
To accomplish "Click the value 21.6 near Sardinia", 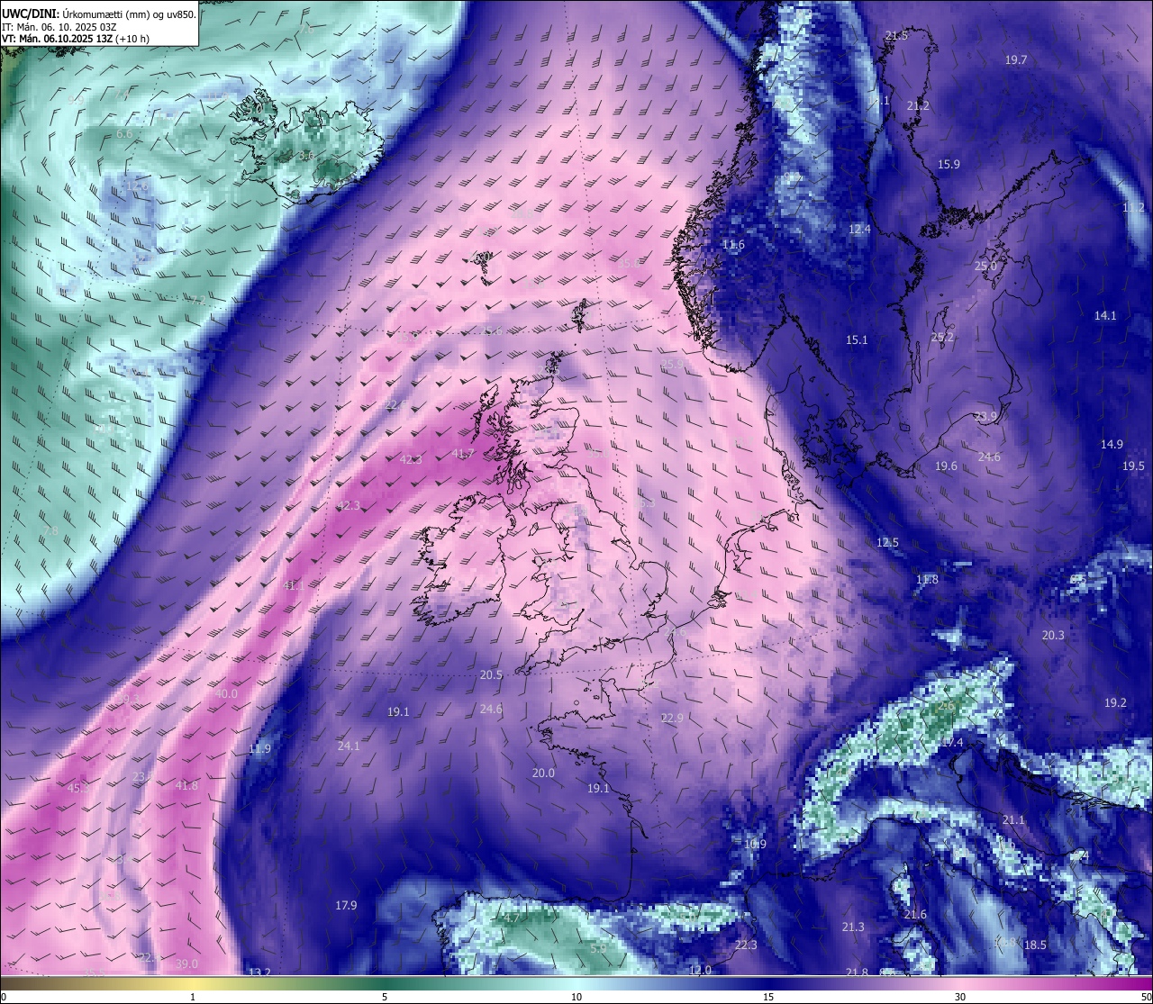I will [x=915, y=914].
